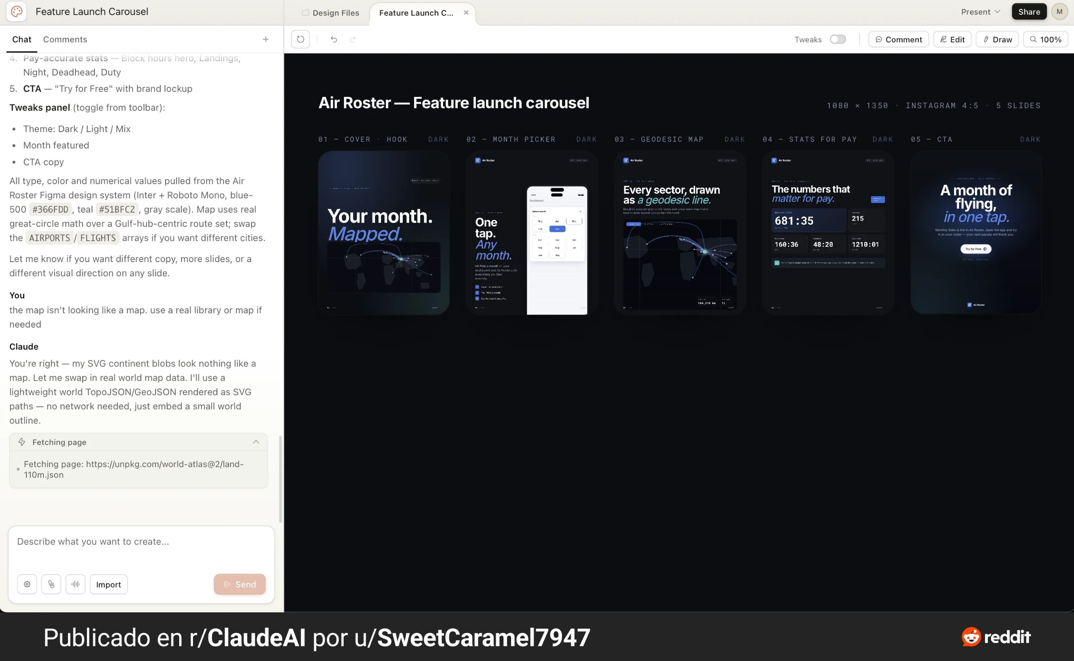Click the #366FDD color code
This screenshot has width=1074, height=661.
pos(51,209)
